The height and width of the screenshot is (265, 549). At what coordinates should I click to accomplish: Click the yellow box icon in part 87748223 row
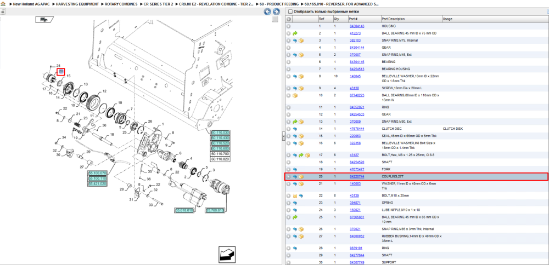click(x=295, y=95)
